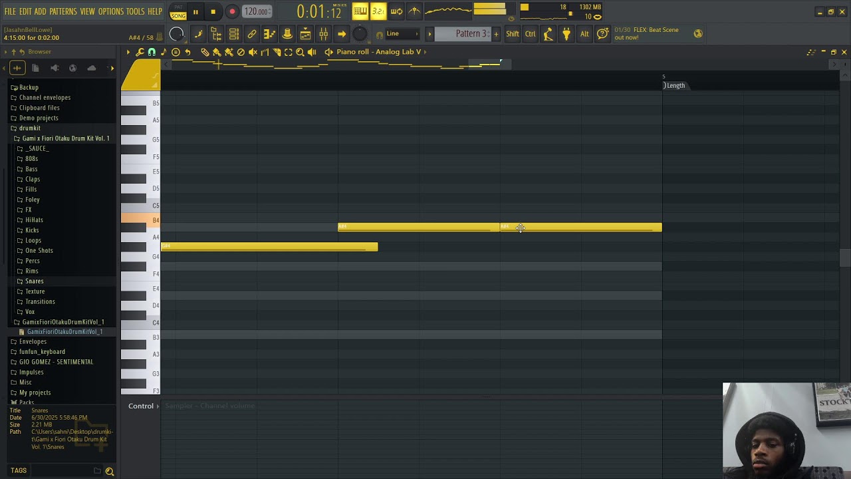
Task: Toggle the Shift key button
Action: coord(513,34)
